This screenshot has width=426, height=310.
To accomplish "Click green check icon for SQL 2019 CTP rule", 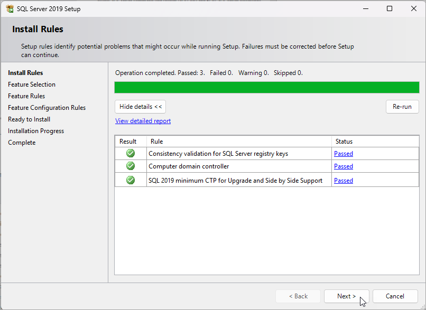I will 131,180.
